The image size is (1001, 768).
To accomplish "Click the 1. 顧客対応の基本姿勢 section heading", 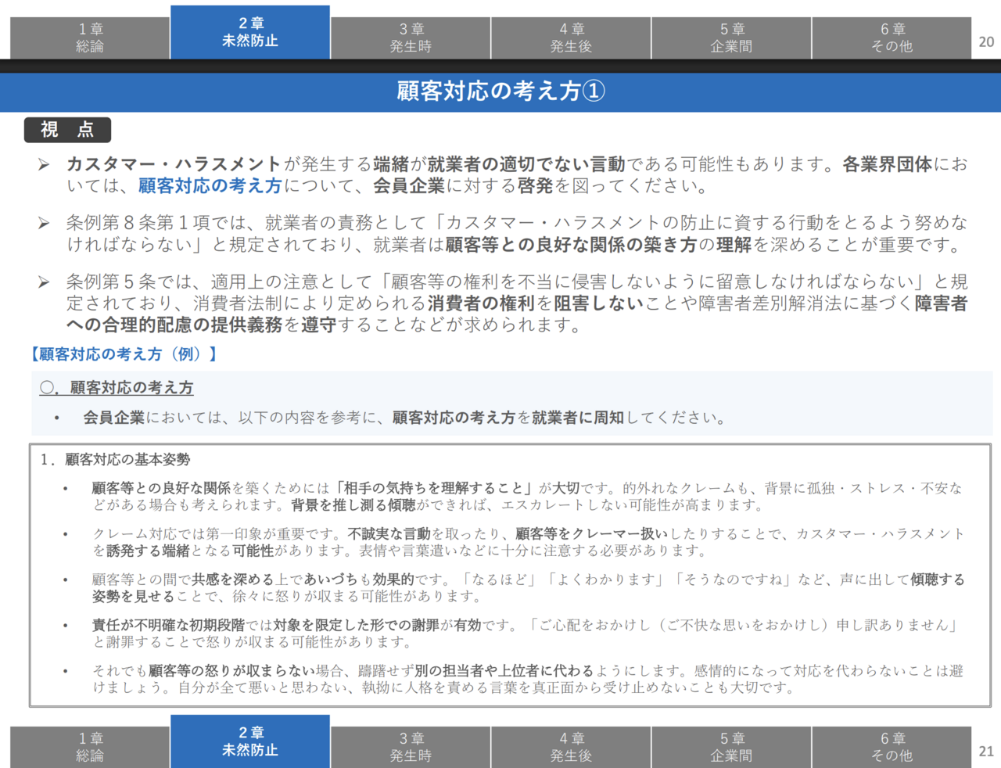I will [x=116, y=460].
